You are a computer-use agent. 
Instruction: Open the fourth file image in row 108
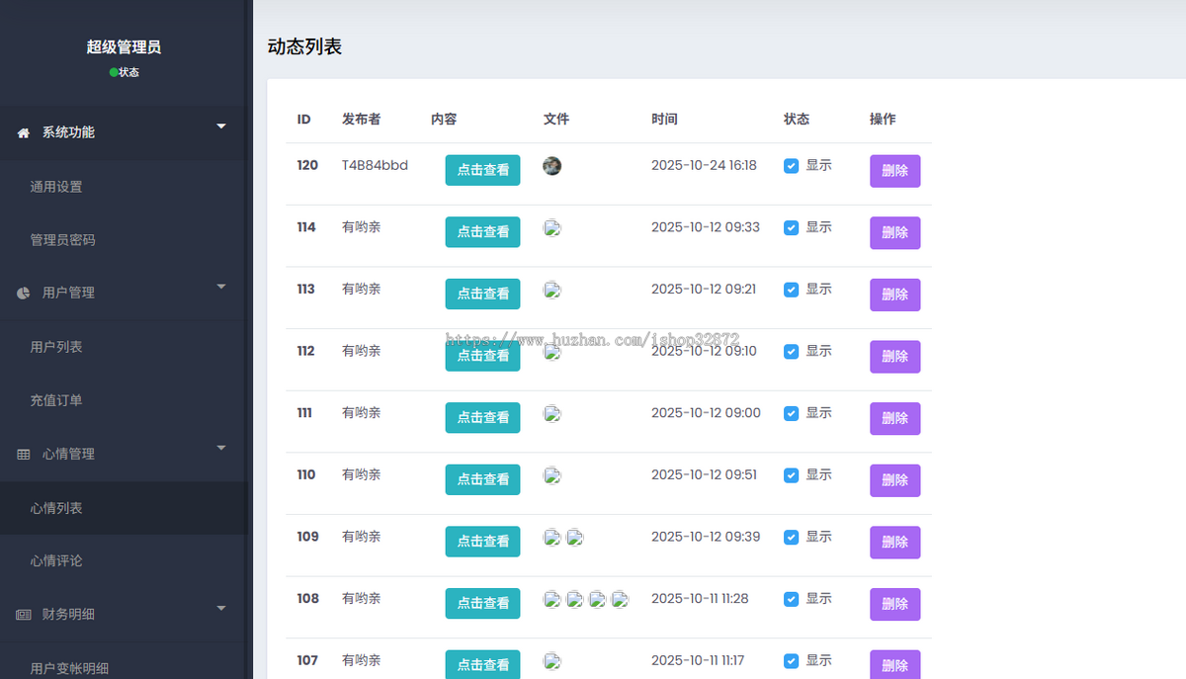(620, 599)
